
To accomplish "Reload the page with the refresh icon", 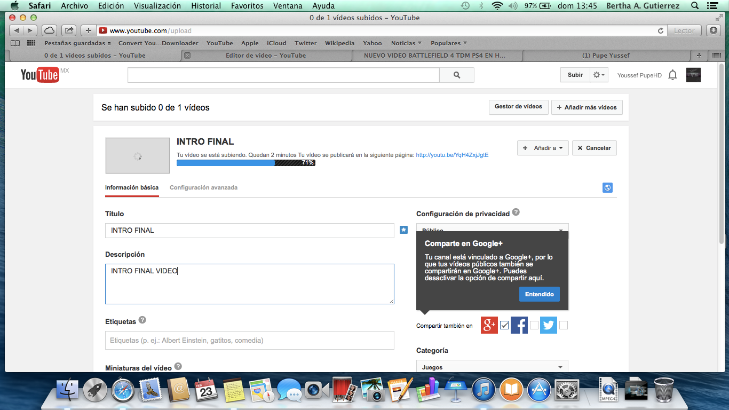I will tap(661, 31).
